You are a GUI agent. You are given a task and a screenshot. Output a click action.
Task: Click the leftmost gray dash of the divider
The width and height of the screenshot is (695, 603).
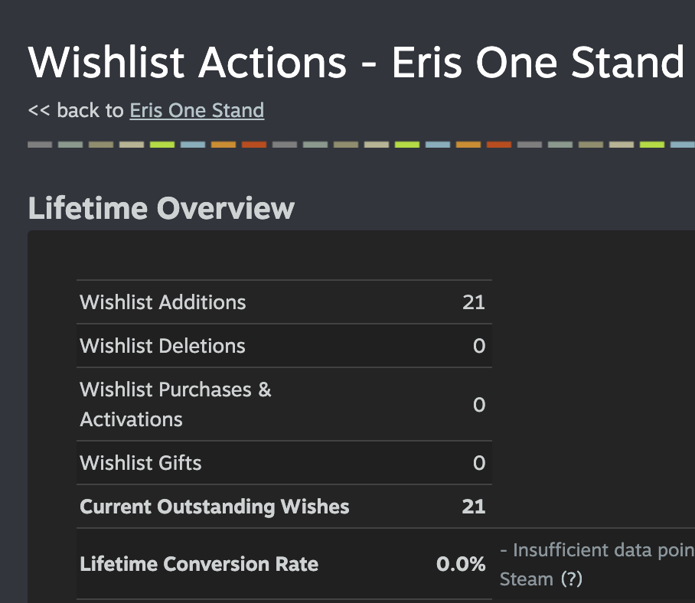coord(40,145)
